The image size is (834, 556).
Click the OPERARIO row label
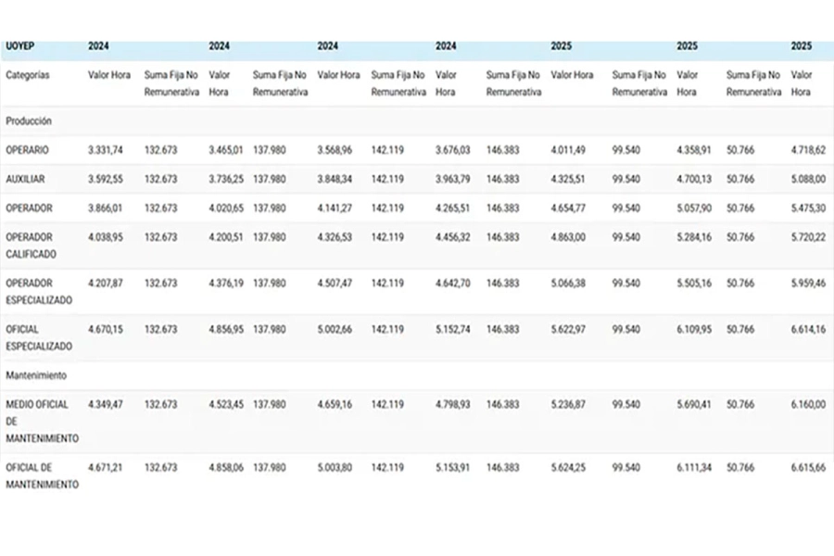pyautogui.click(x=27, y=150)
